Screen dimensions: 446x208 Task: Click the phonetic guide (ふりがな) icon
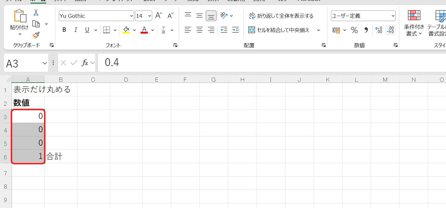tap(164, 30)
